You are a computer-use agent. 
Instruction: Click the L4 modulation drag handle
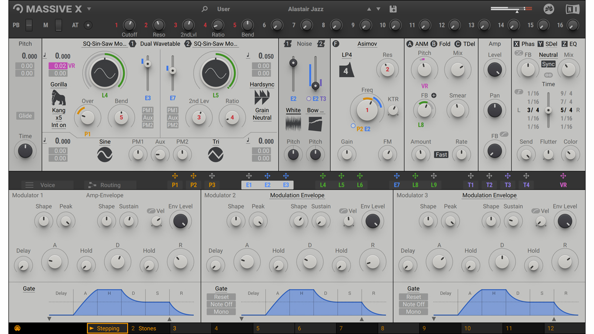point(323,176)
